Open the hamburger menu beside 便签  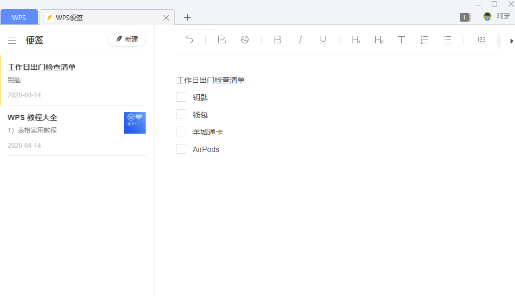(12, 40)
